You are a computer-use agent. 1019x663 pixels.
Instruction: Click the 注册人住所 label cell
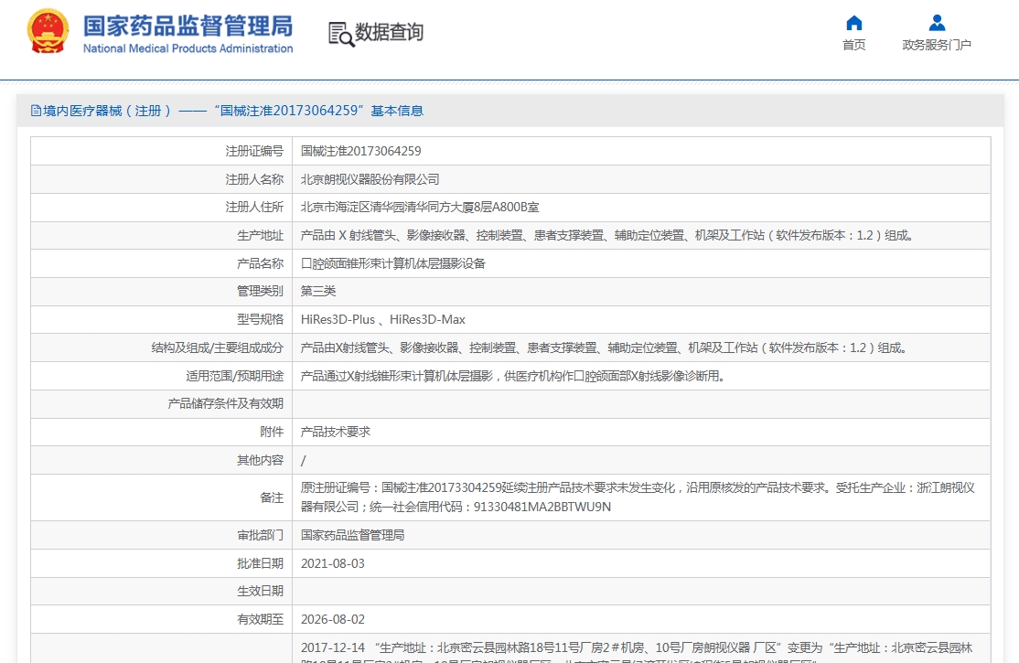click(161, 208)
